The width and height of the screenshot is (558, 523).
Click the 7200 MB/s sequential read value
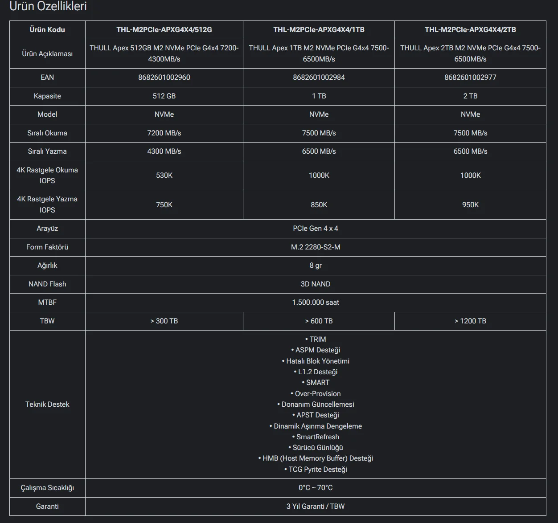point(164,133)
